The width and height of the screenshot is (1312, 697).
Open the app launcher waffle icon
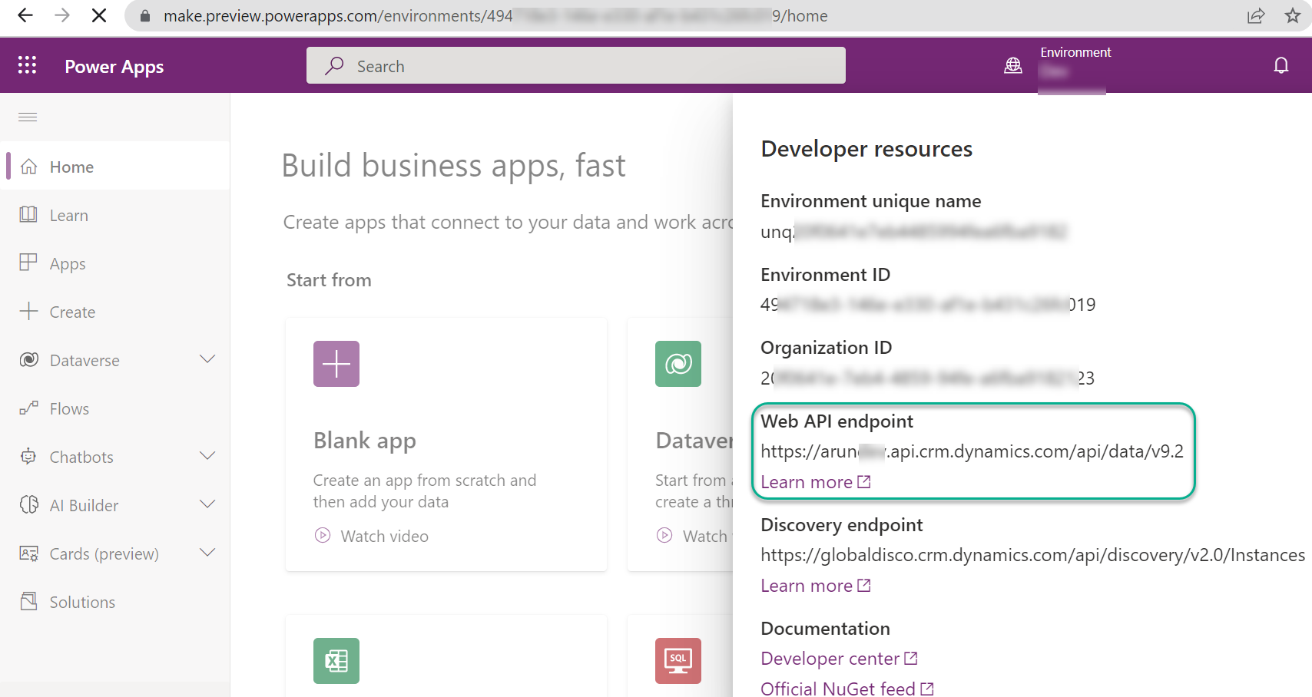click(x=28, y=65)
